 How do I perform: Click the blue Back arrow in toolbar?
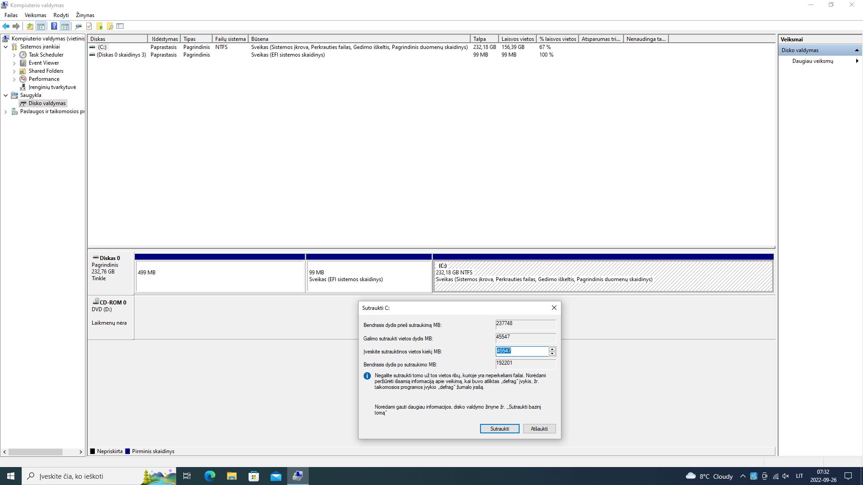click(6, 26)
